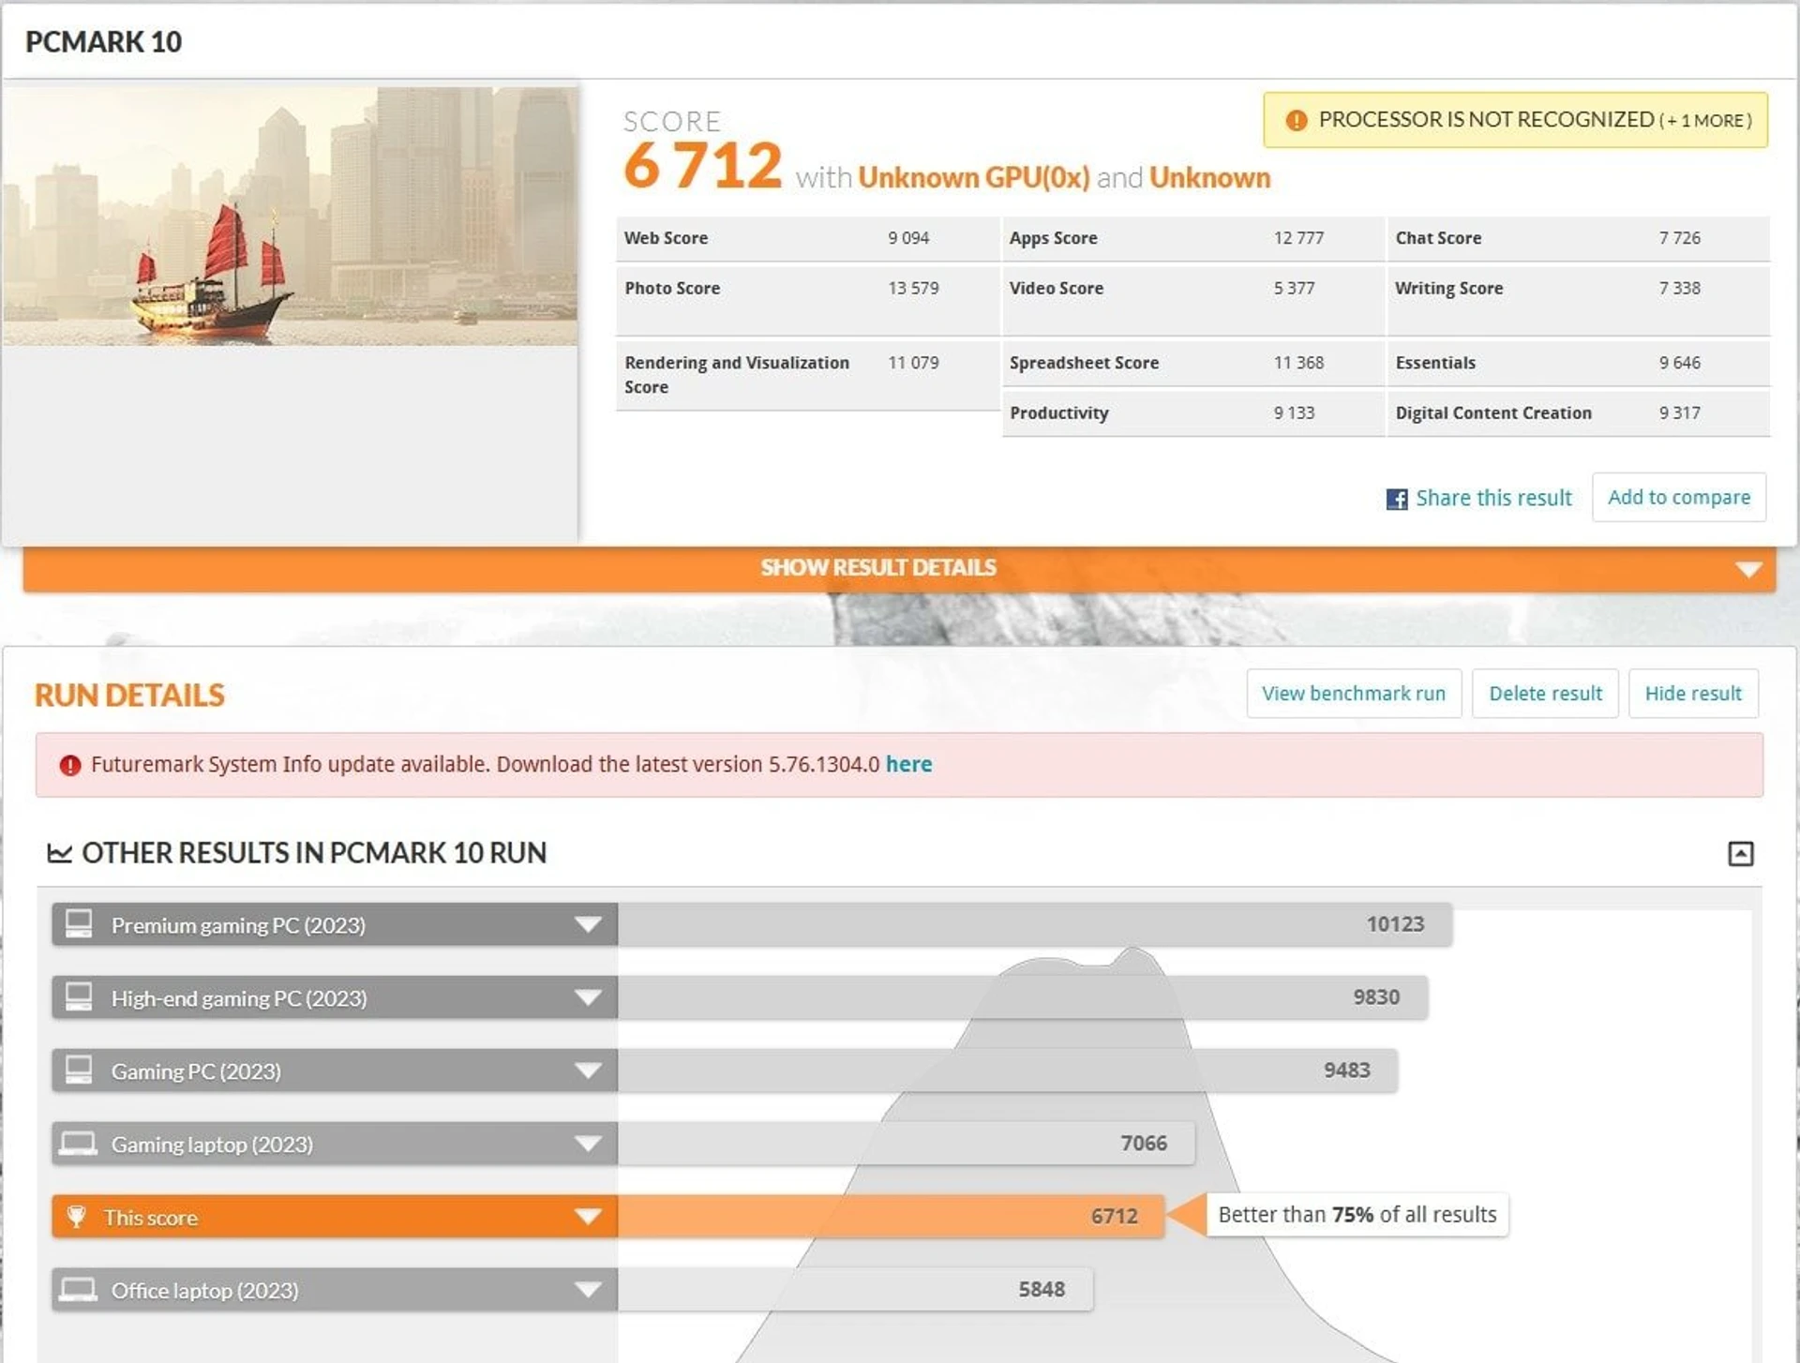Expand High-end gaming PC (2023) dropdown arrow

point(588,997)
